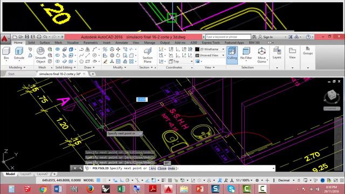
Task: Switch to the Solid ribbon tab
Action: pyautogui.click(x=31, y=43)
